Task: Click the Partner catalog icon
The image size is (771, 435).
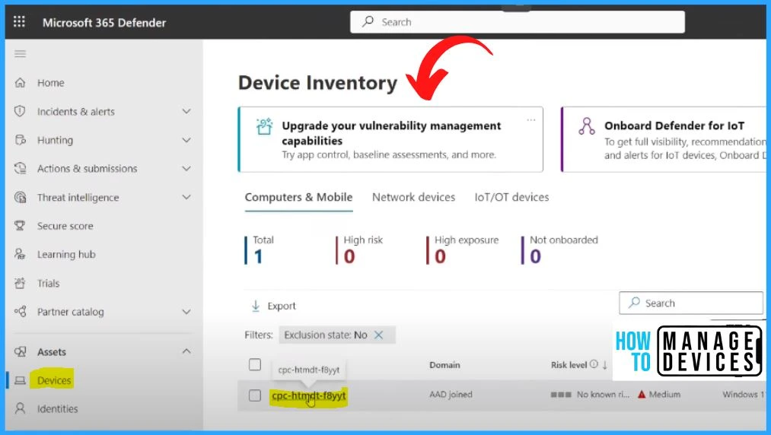Action: point(20,312)
